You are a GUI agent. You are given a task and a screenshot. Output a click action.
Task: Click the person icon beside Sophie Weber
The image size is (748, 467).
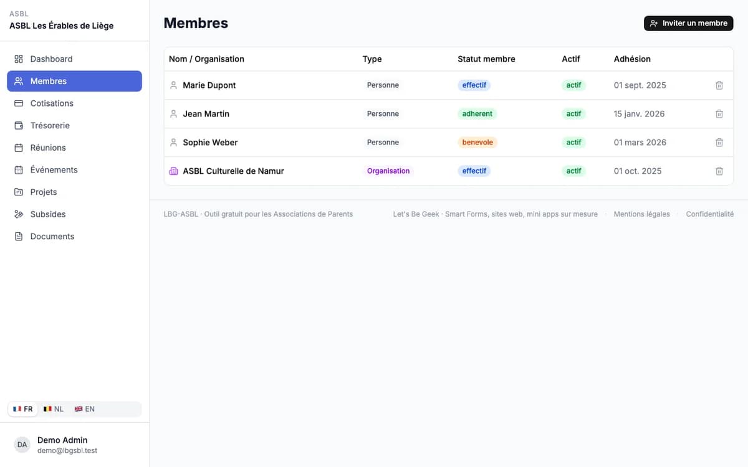[174, 143]
